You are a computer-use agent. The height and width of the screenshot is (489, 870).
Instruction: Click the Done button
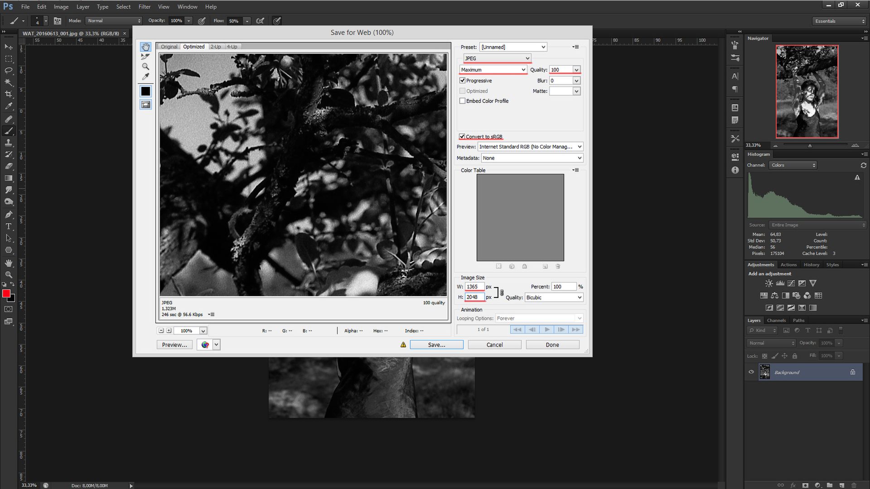[552, 345]
